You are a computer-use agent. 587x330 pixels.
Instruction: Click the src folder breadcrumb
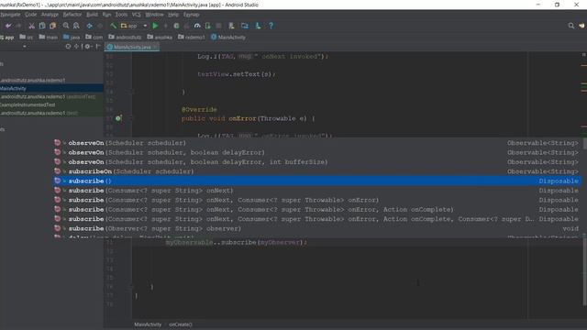27,38
